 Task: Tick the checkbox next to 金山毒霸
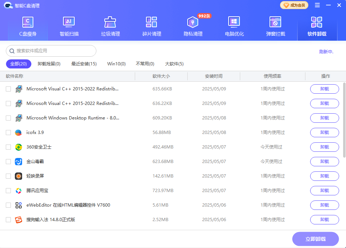[8, 162]
